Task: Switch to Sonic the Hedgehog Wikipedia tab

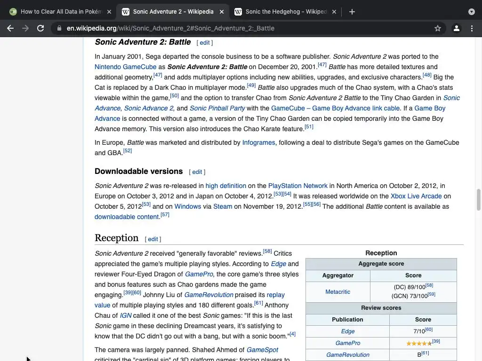Action: pos(286,12)
